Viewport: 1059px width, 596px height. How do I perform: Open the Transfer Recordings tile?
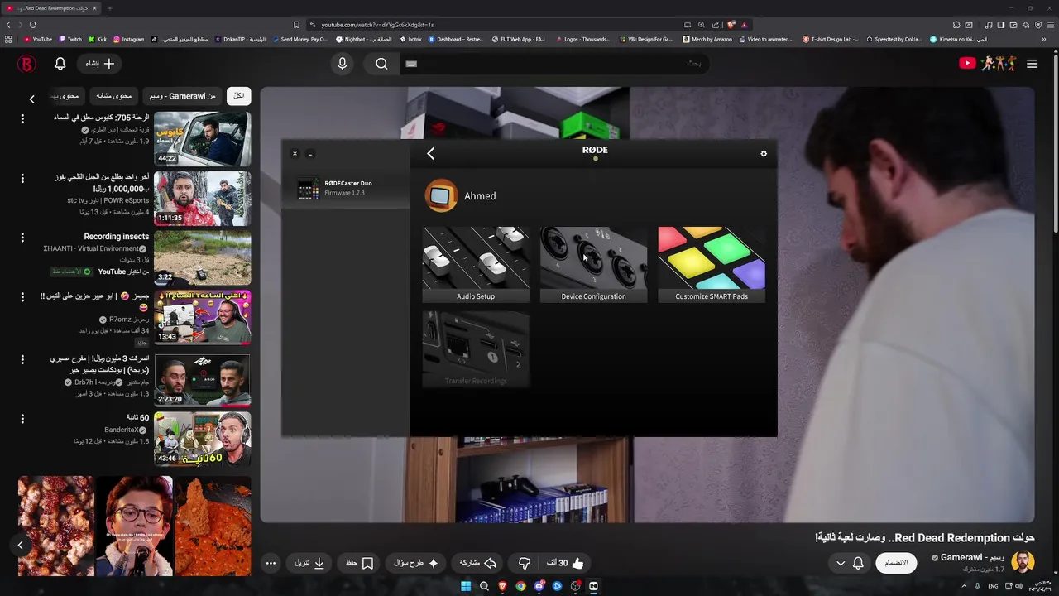click(476, 349)
